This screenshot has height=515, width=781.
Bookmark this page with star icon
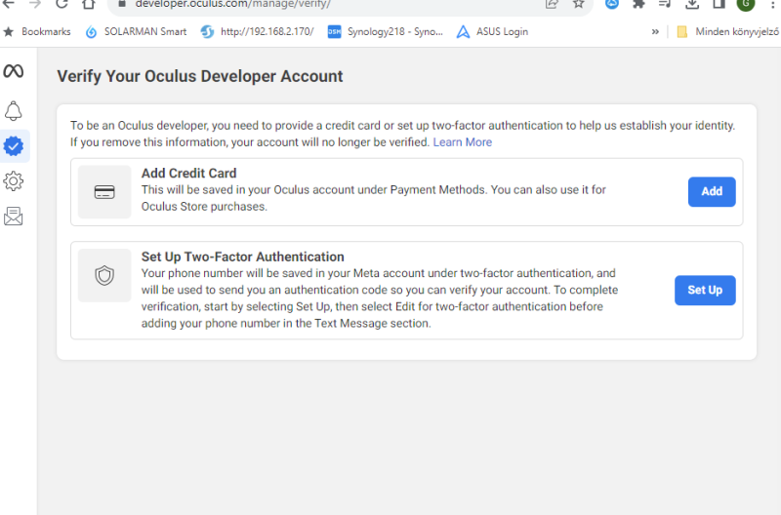tap(578, 4)
